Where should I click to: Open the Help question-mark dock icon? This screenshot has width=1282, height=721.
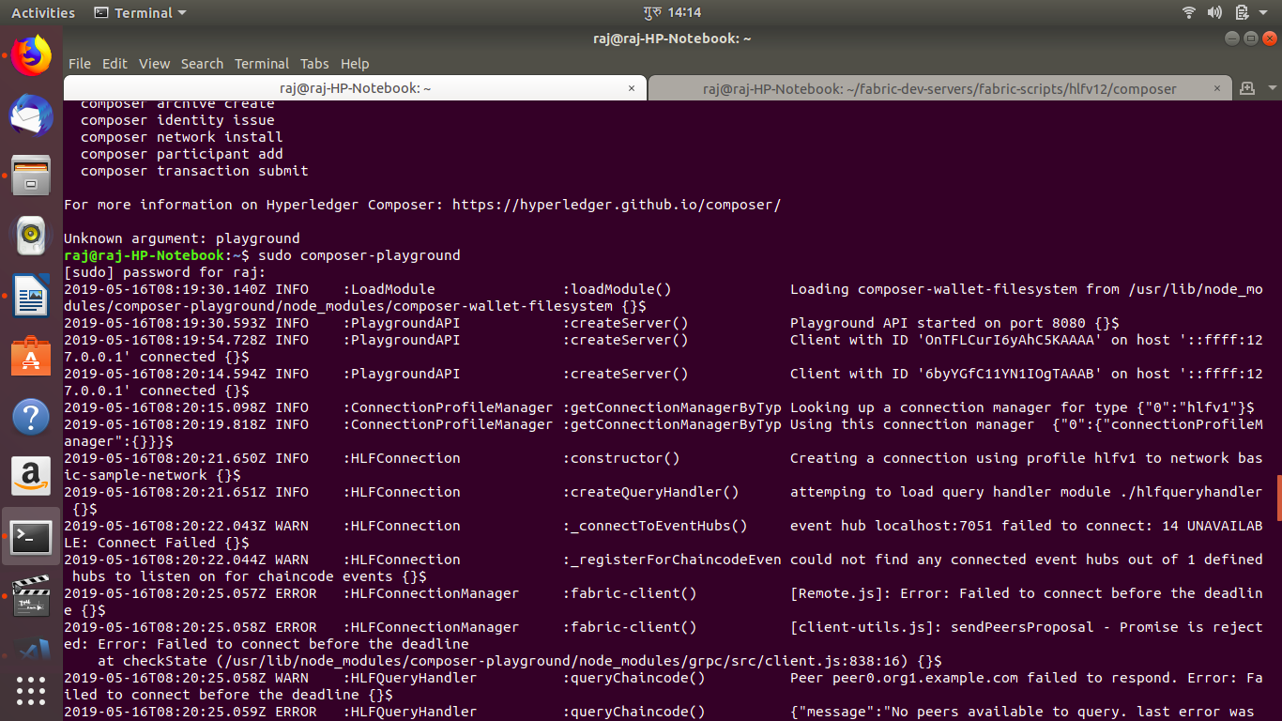(31, 416)
